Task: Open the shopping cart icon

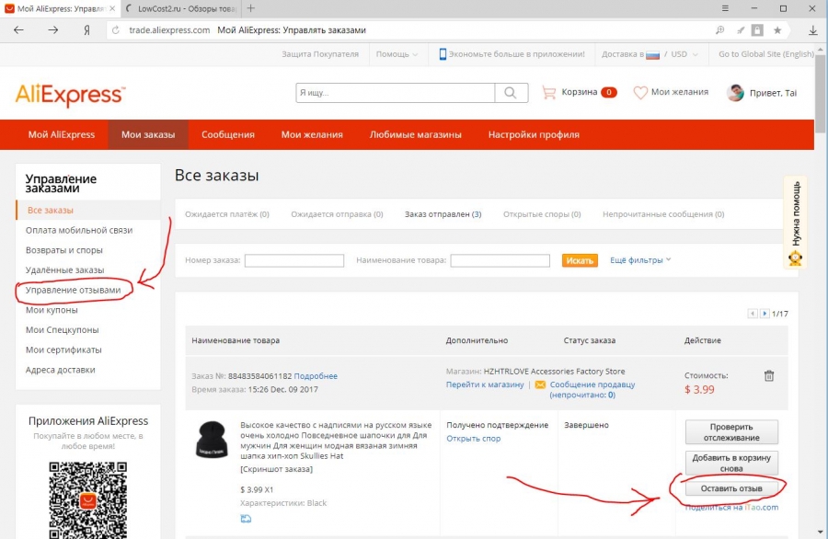Action: point(548,93)
